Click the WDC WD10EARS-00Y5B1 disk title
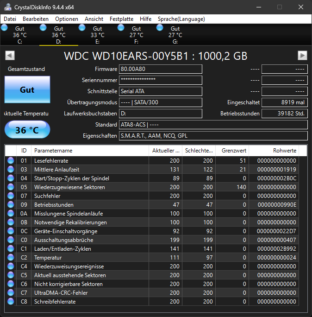Viewport: 312px width, 317px height. tap(156, 56)
